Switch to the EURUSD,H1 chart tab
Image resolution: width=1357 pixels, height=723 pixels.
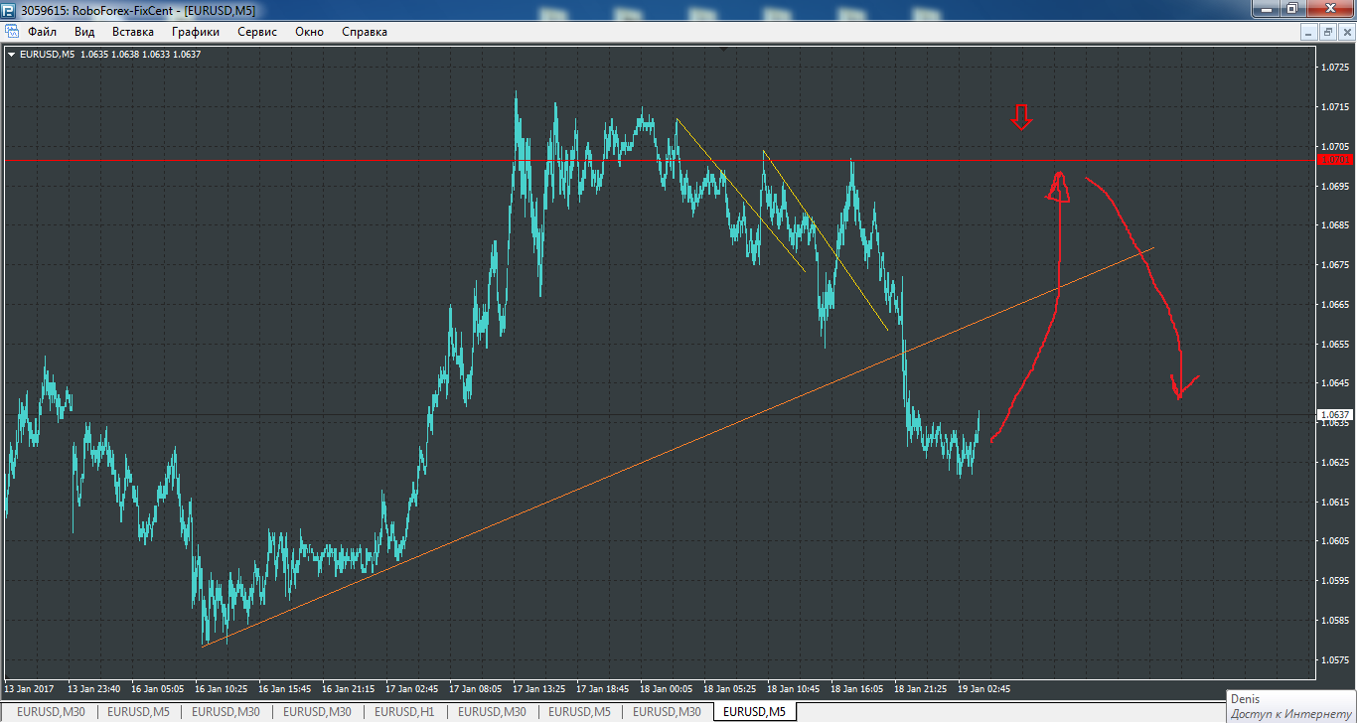404,712
